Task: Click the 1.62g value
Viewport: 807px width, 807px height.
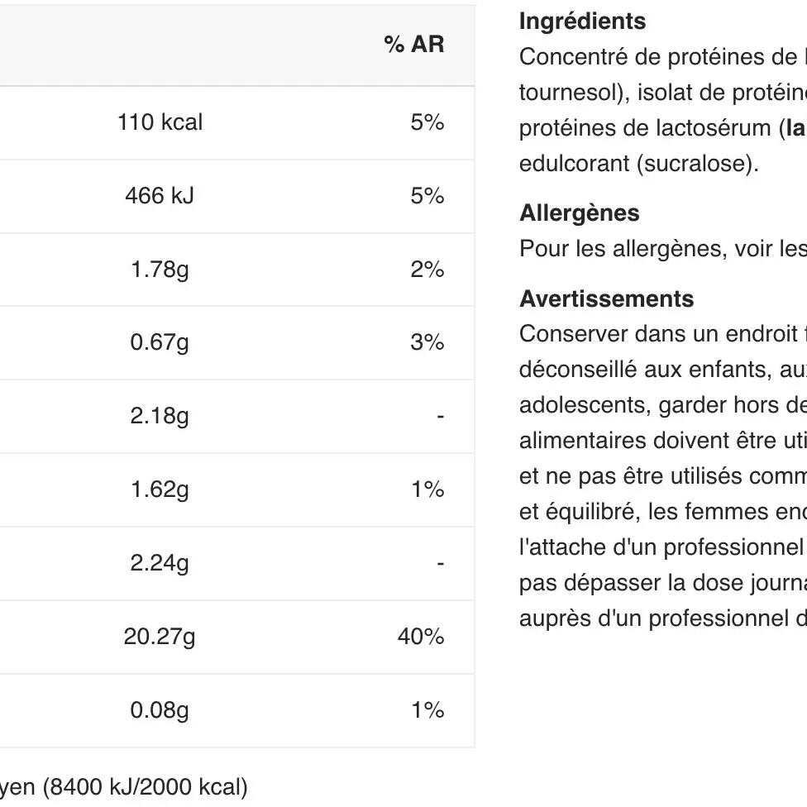Action: click(x=160, y=489)
